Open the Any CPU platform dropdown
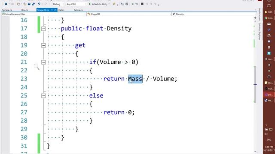Screen dimensions: 275x154 [x=76, y=4]
